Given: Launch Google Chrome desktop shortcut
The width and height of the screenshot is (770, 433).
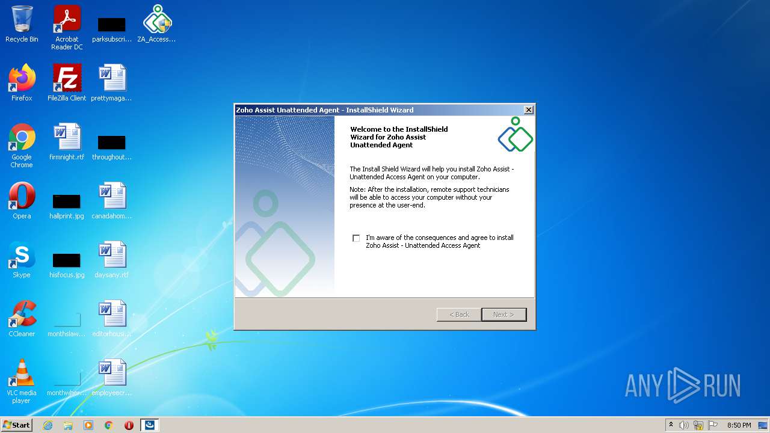Looking at the screenshot, I should click(x=22, y=146).
